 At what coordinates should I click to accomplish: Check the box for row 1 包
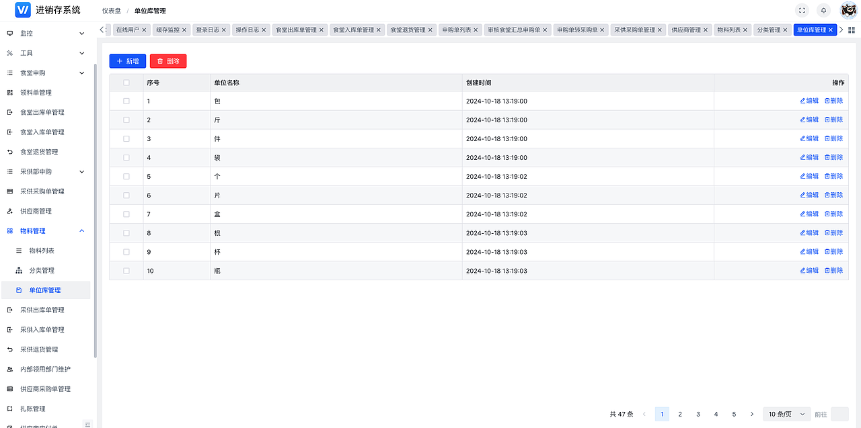[x=126, y=101]
